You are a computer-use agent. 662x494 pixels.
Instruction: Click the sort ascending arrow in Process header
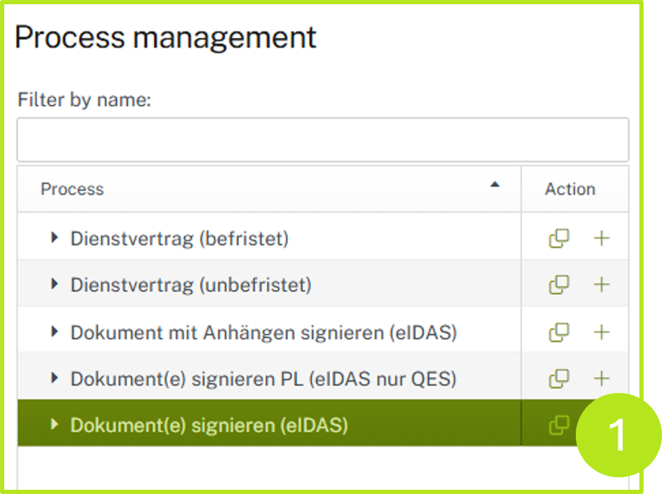[x=494, y=185]
